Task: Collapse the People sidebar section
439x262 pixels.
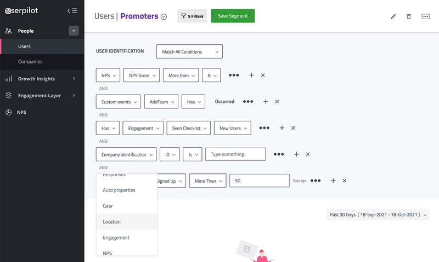Action: tap(74, 31)
